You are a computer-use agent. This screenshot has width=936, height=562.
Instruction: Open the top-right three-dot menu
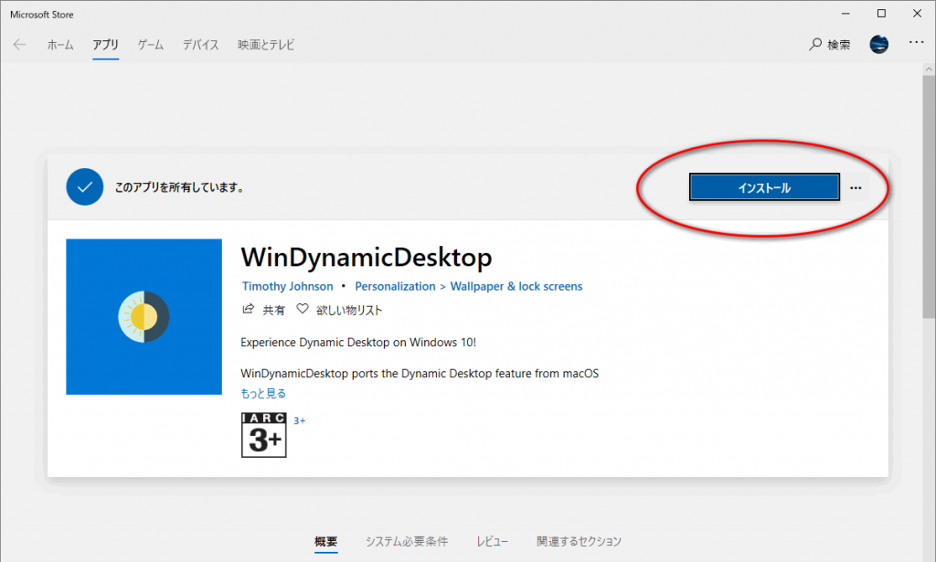(916, 43)
